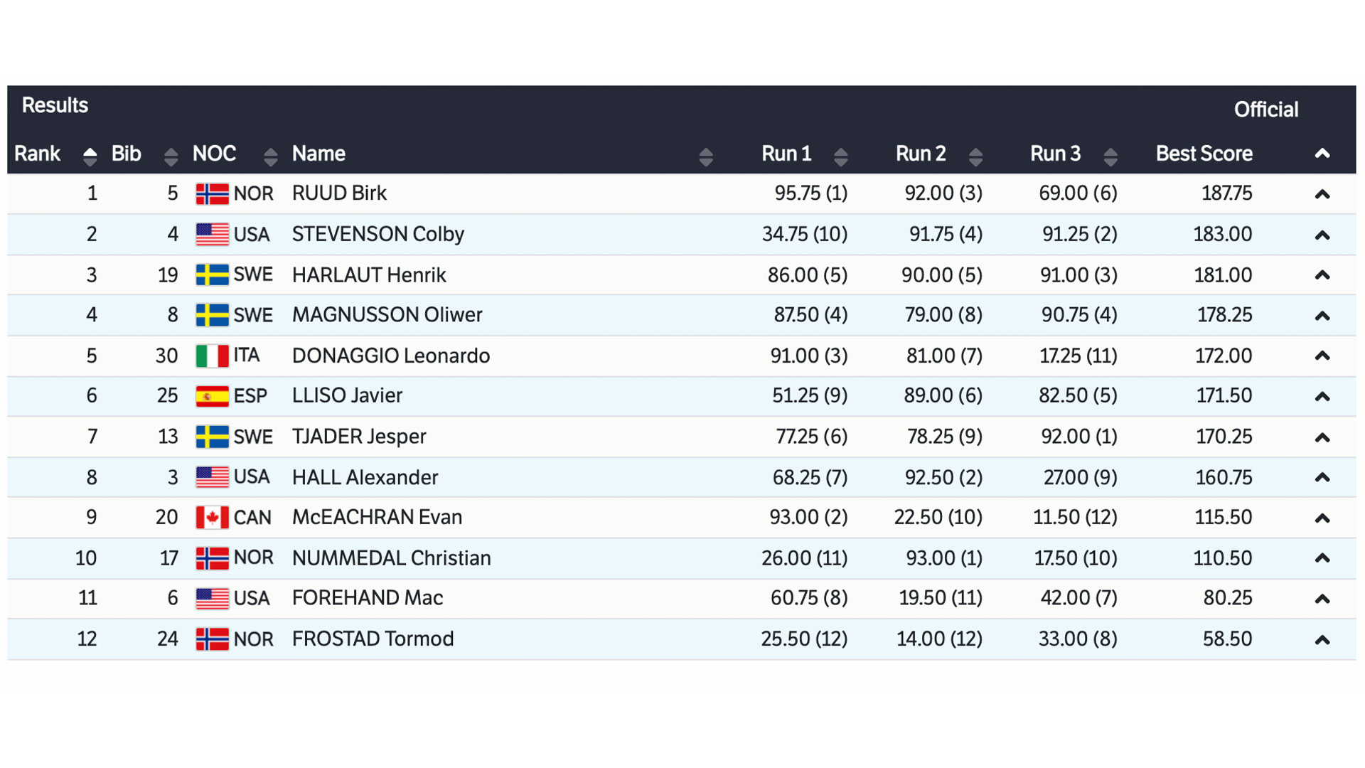Open athlete name NUMMEDAL Christian
Image resolution: width=1365 pixels, height=768 pixels.
[x=392, y=558]
